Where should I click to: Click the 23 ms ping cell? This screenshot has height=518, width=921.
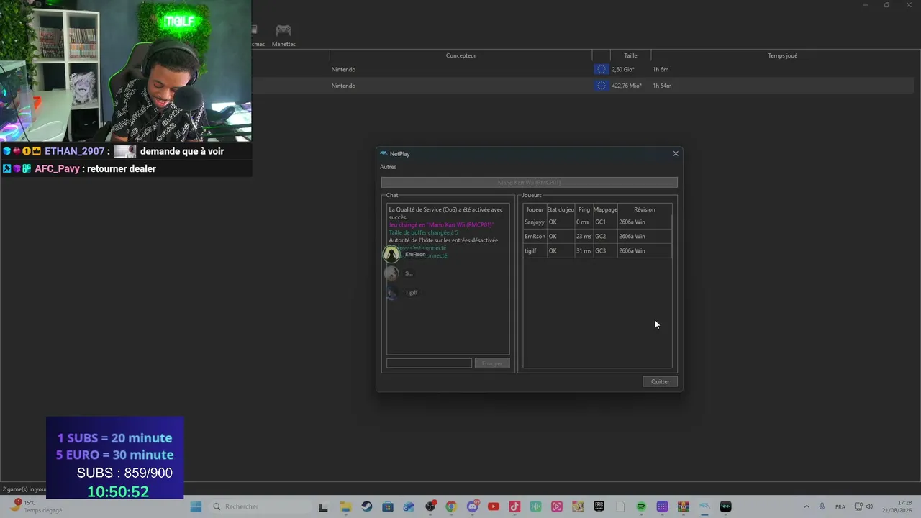click(584, 237)
